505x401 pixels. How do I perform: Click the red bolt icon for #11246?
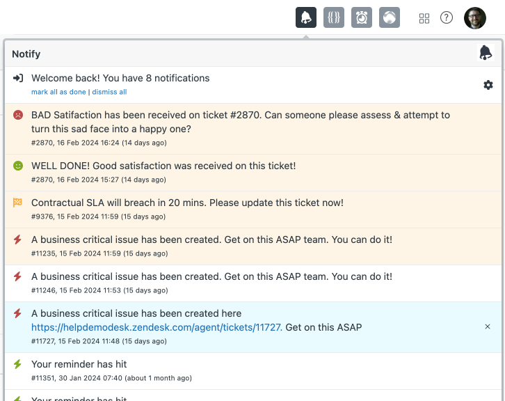pos(17,276)
